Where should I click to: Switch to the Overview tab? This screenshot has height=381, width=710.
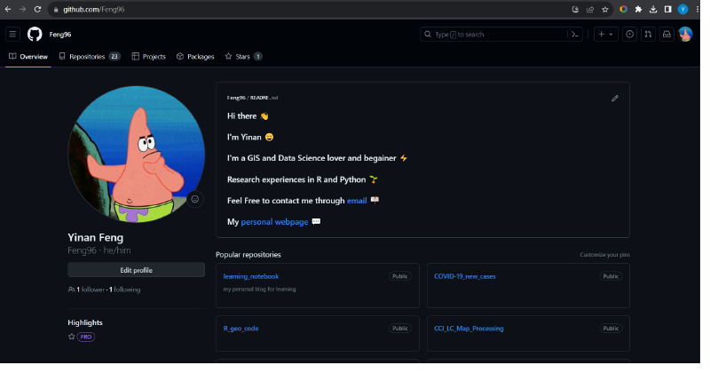pyautogui.click(x=28, y=57)
